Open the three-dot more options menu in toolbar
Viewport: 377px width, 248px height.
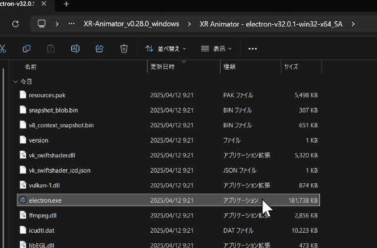(x=253, y=48)
